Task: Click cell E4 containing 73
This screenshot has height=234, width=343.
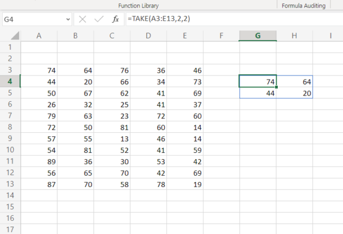Action: tap(185, 81)
